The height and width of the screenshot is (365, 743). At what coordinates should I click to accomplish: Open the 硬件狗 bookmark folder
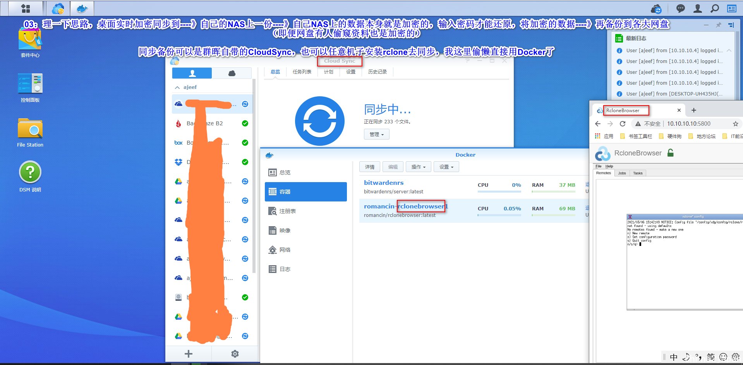[x=670, y=136]
